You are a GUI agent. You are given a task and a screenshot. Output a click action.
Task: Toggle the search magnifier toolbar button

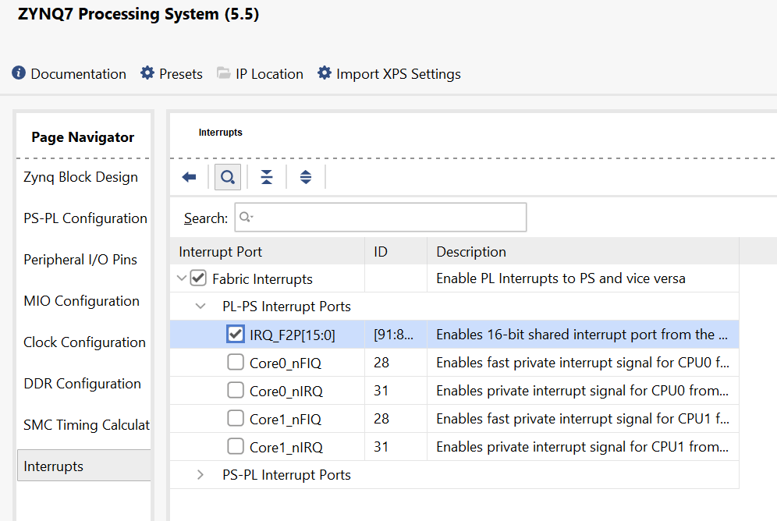228,177
